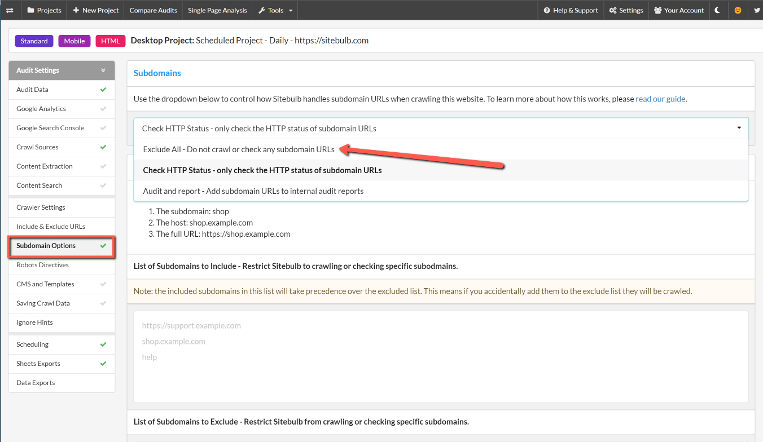The image size is (763, 442).
Task: Open Sheets Exports settings
Action: click(x=62, y=364)
